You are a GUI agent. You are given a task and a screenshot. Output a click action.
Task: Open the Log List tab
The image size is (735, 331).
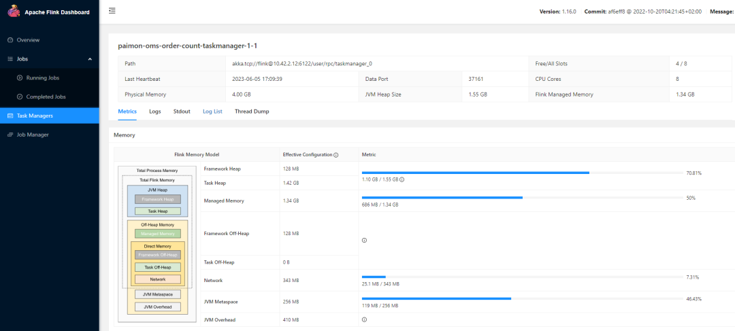pyautogui.click(x=212, y=111)
